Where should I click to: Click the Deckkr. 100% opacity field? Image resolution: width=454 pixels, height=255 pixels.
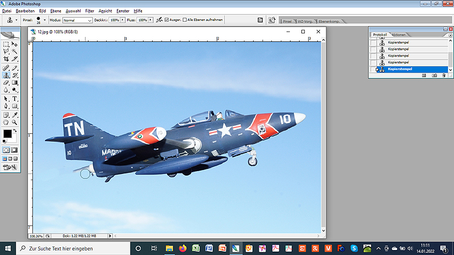point(115,20)
